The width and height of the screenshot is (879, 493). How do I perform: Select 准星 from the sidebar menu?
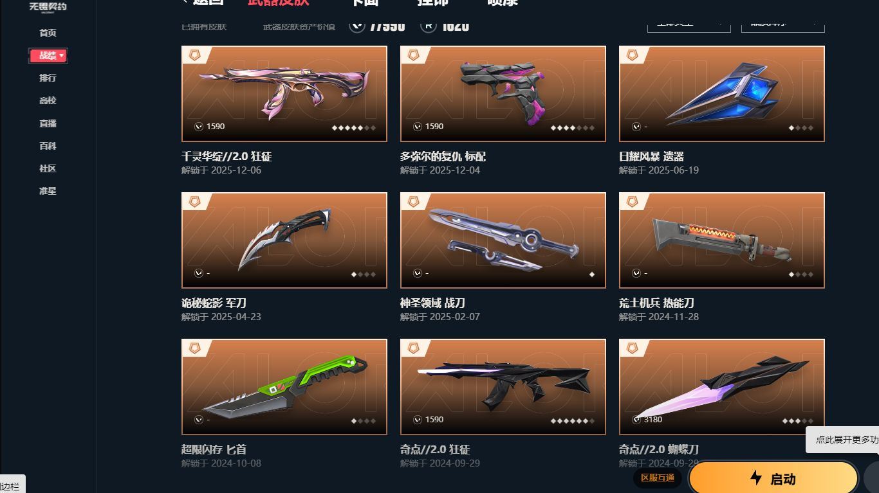48,191
